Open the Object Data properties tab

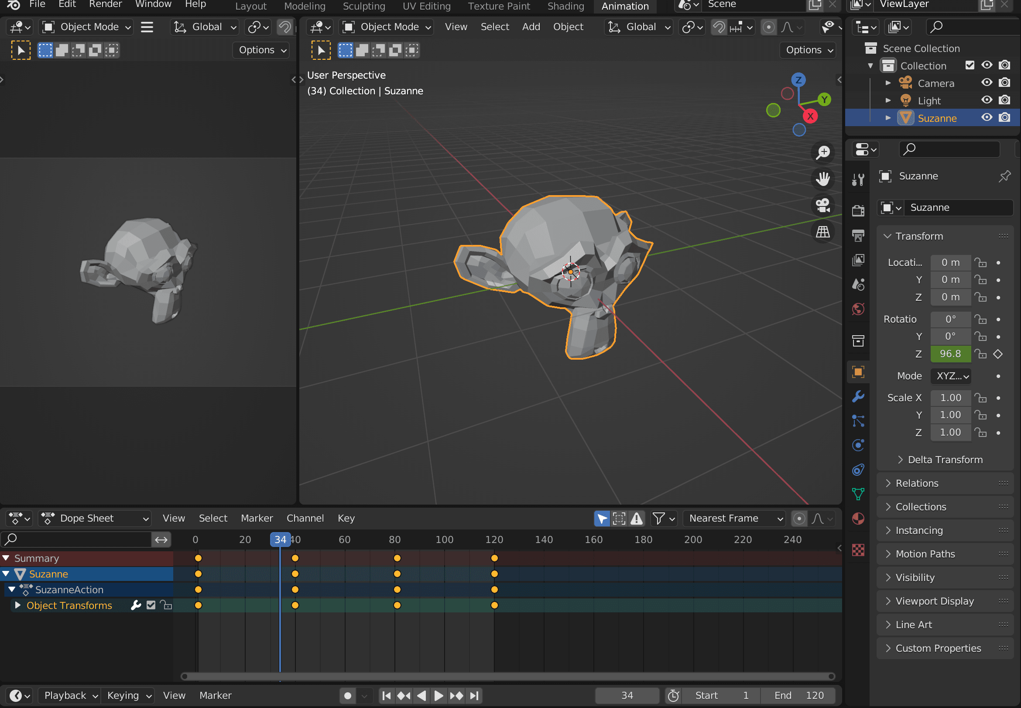tap(858, 494)
